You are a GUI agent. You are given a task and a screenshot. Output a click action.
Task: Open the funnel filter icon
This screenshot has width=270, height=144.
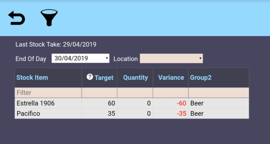[x=49, y=18]
